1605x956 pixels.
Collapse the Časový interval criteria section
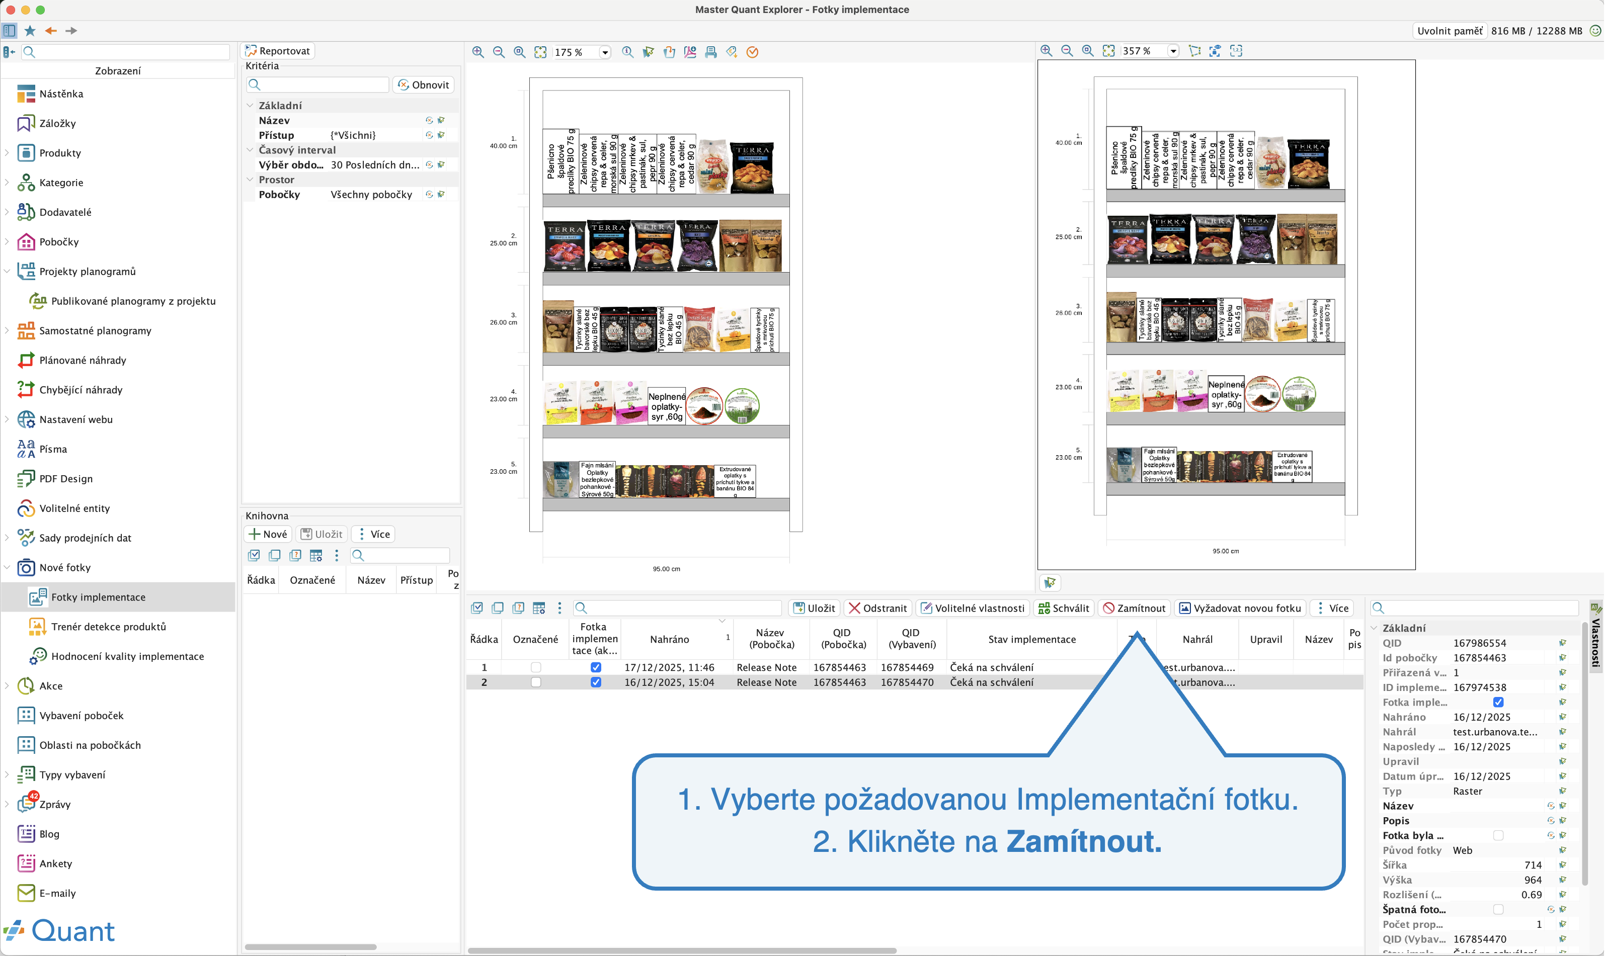[250, 149]
